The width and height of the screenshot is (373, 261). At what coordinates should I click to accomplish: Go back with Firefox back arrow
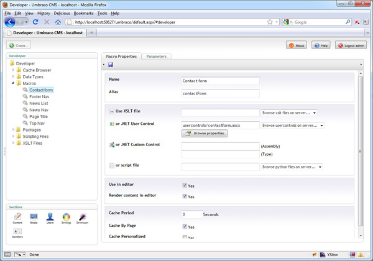tap(10, 22)
